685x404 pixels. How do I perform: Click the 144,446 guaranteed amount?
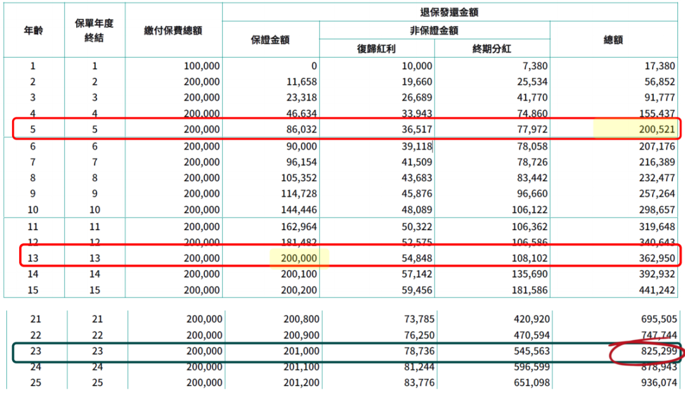[299, 210]
